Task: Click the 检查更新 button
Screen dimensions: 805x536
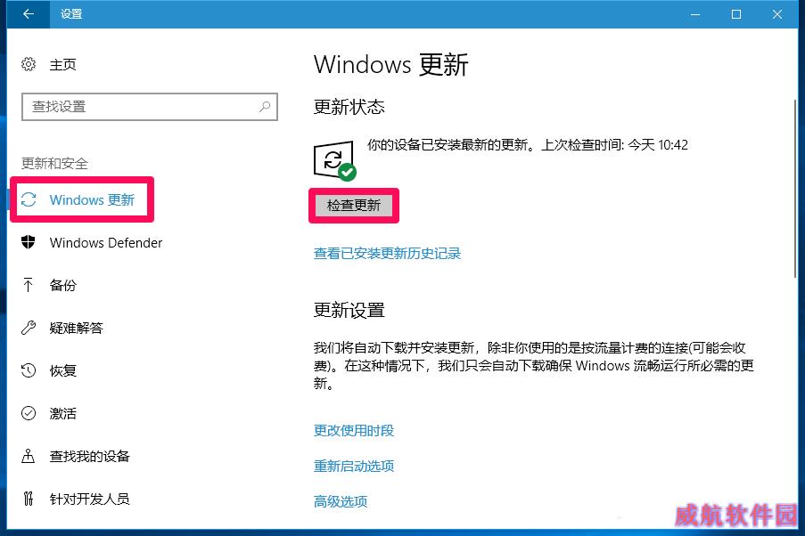Action: 354,206
